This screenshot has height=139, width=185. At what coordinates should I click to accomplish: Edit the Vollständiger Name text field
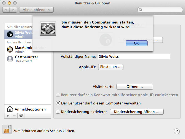[134, 56]
